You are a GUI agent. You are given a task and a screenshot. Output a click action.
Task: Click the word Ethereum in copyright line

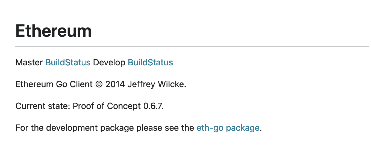34,84
